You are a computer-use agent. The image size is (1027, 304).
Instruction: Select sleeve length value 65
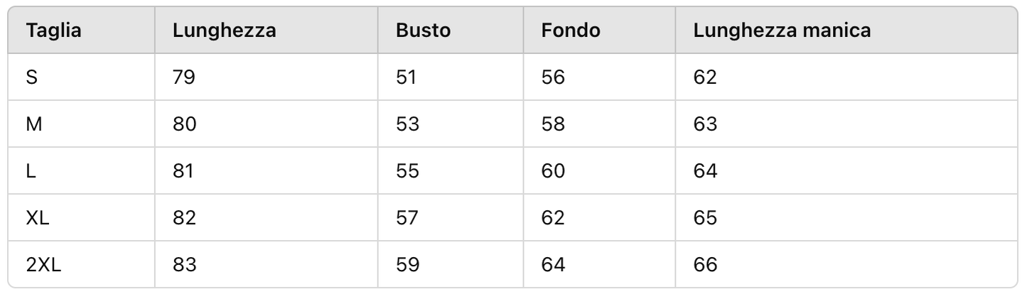pyautogui.click(x=705, y=218)
